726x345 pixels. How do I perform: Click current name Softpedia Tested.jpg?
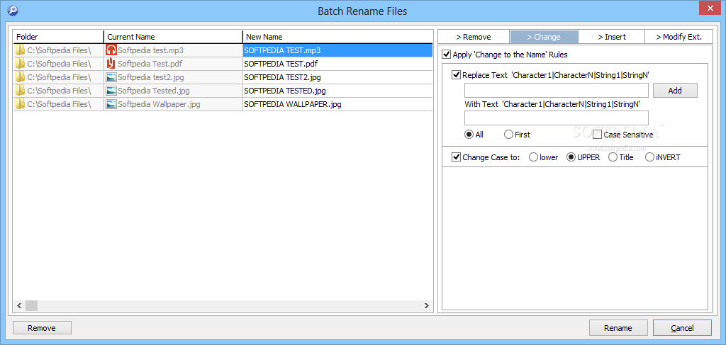(x=154, y=91)
